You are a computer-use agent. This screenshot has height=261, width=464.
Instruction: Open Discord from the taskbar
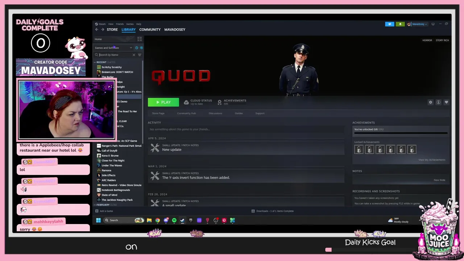[166, 220]
